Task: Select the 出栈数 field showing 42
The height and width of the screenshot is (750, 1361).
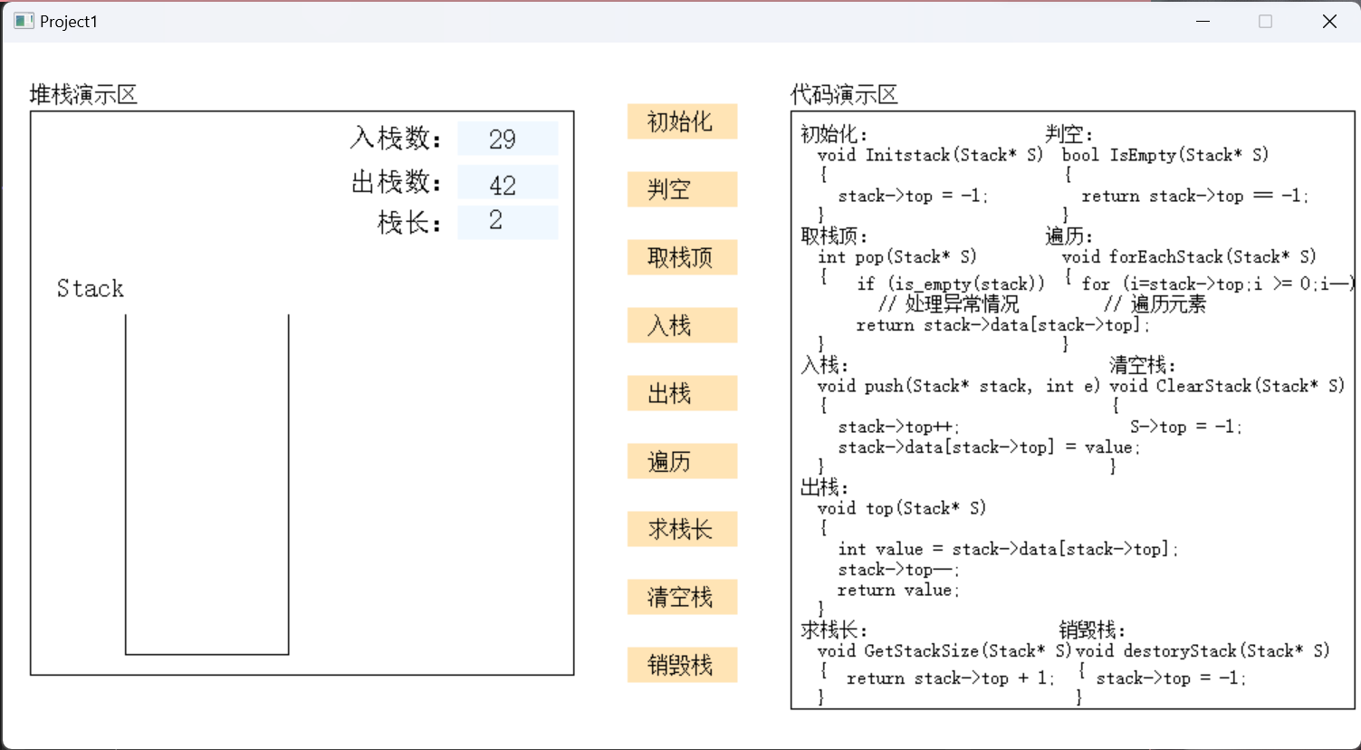Action: (507, 183)
